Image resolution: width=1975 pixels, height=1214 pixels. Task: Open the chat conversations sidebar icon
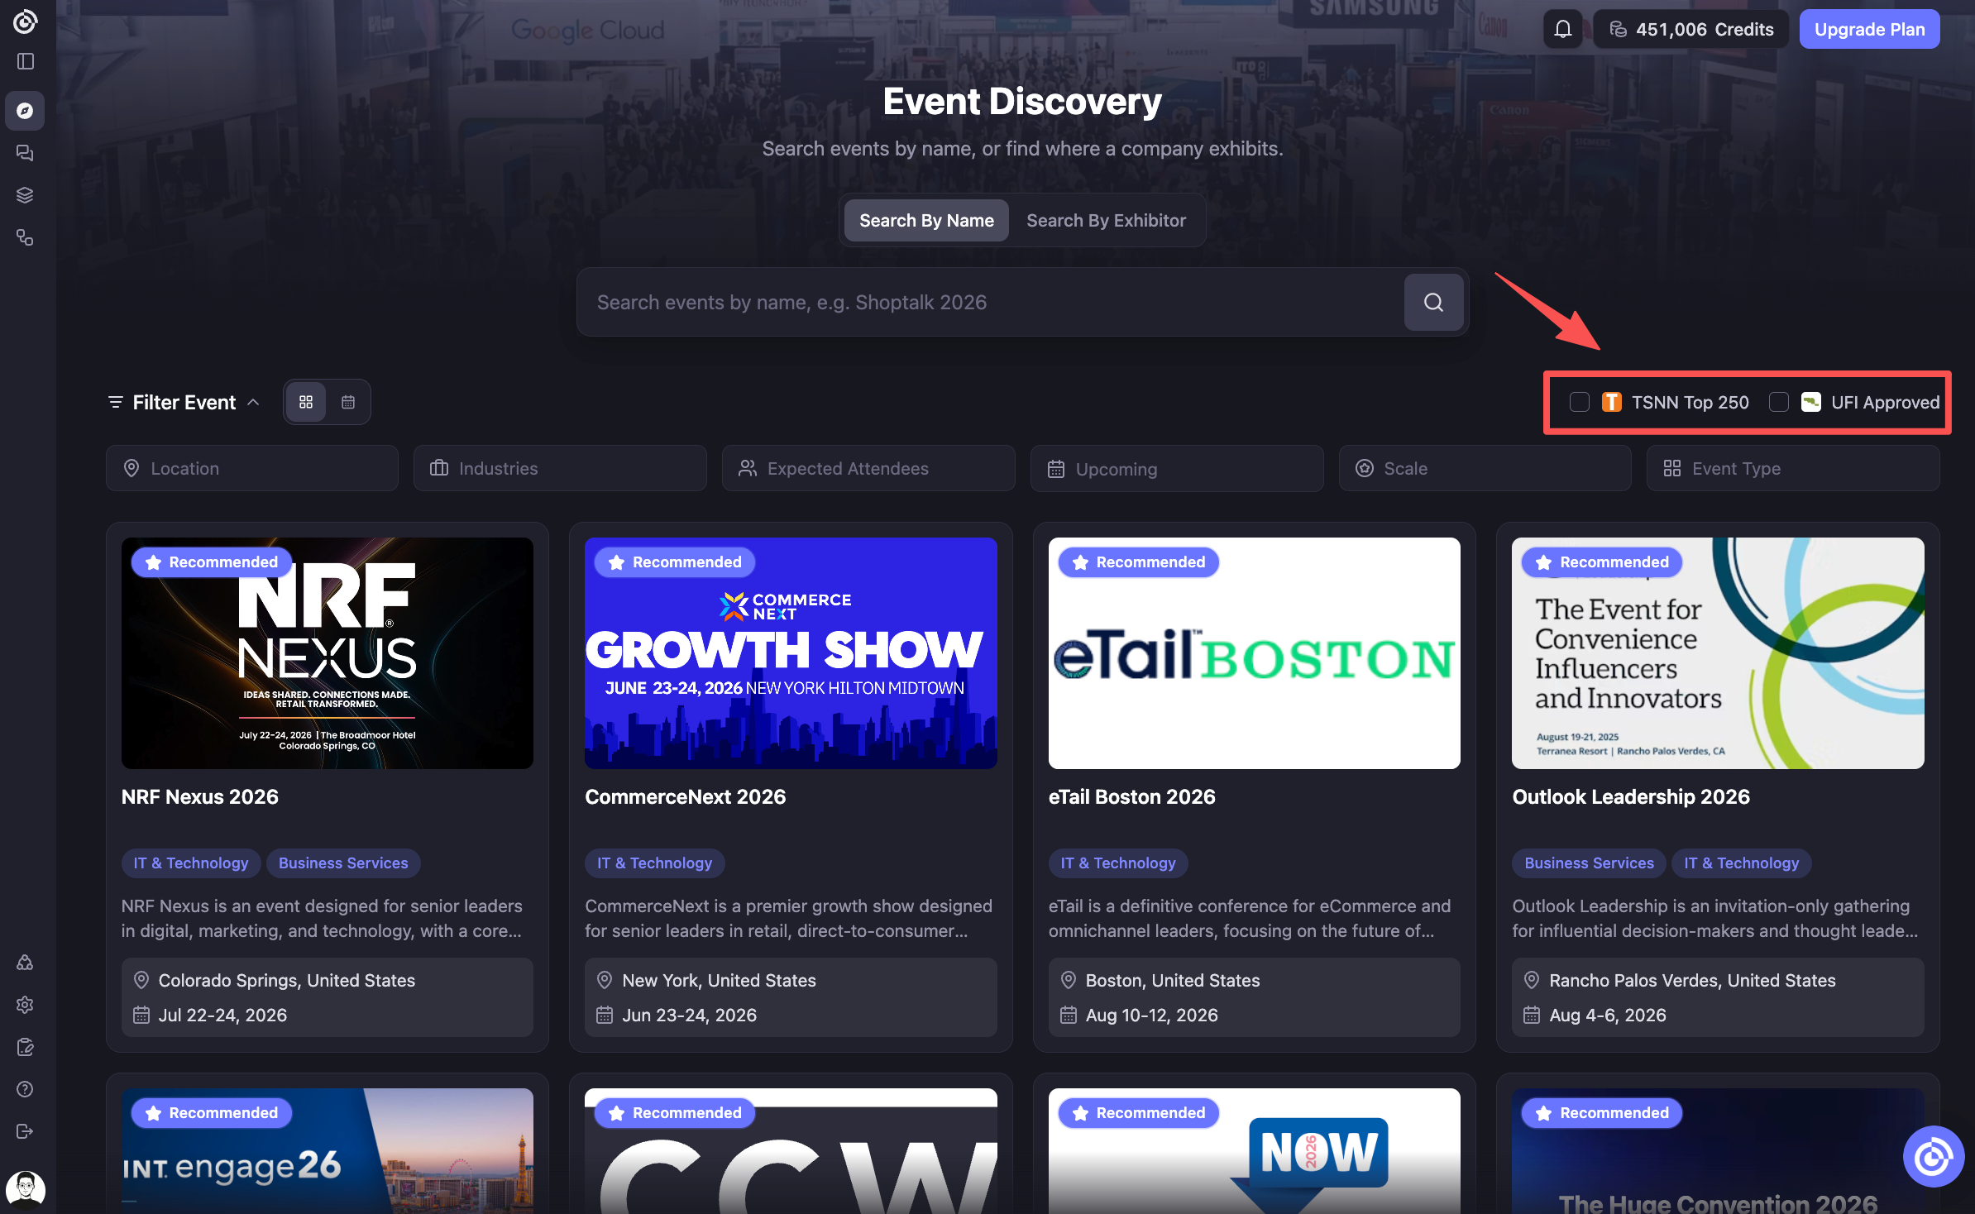point(25,153)
